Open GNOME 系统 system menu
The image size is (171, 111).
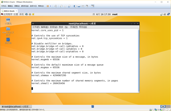click(22, 14)
